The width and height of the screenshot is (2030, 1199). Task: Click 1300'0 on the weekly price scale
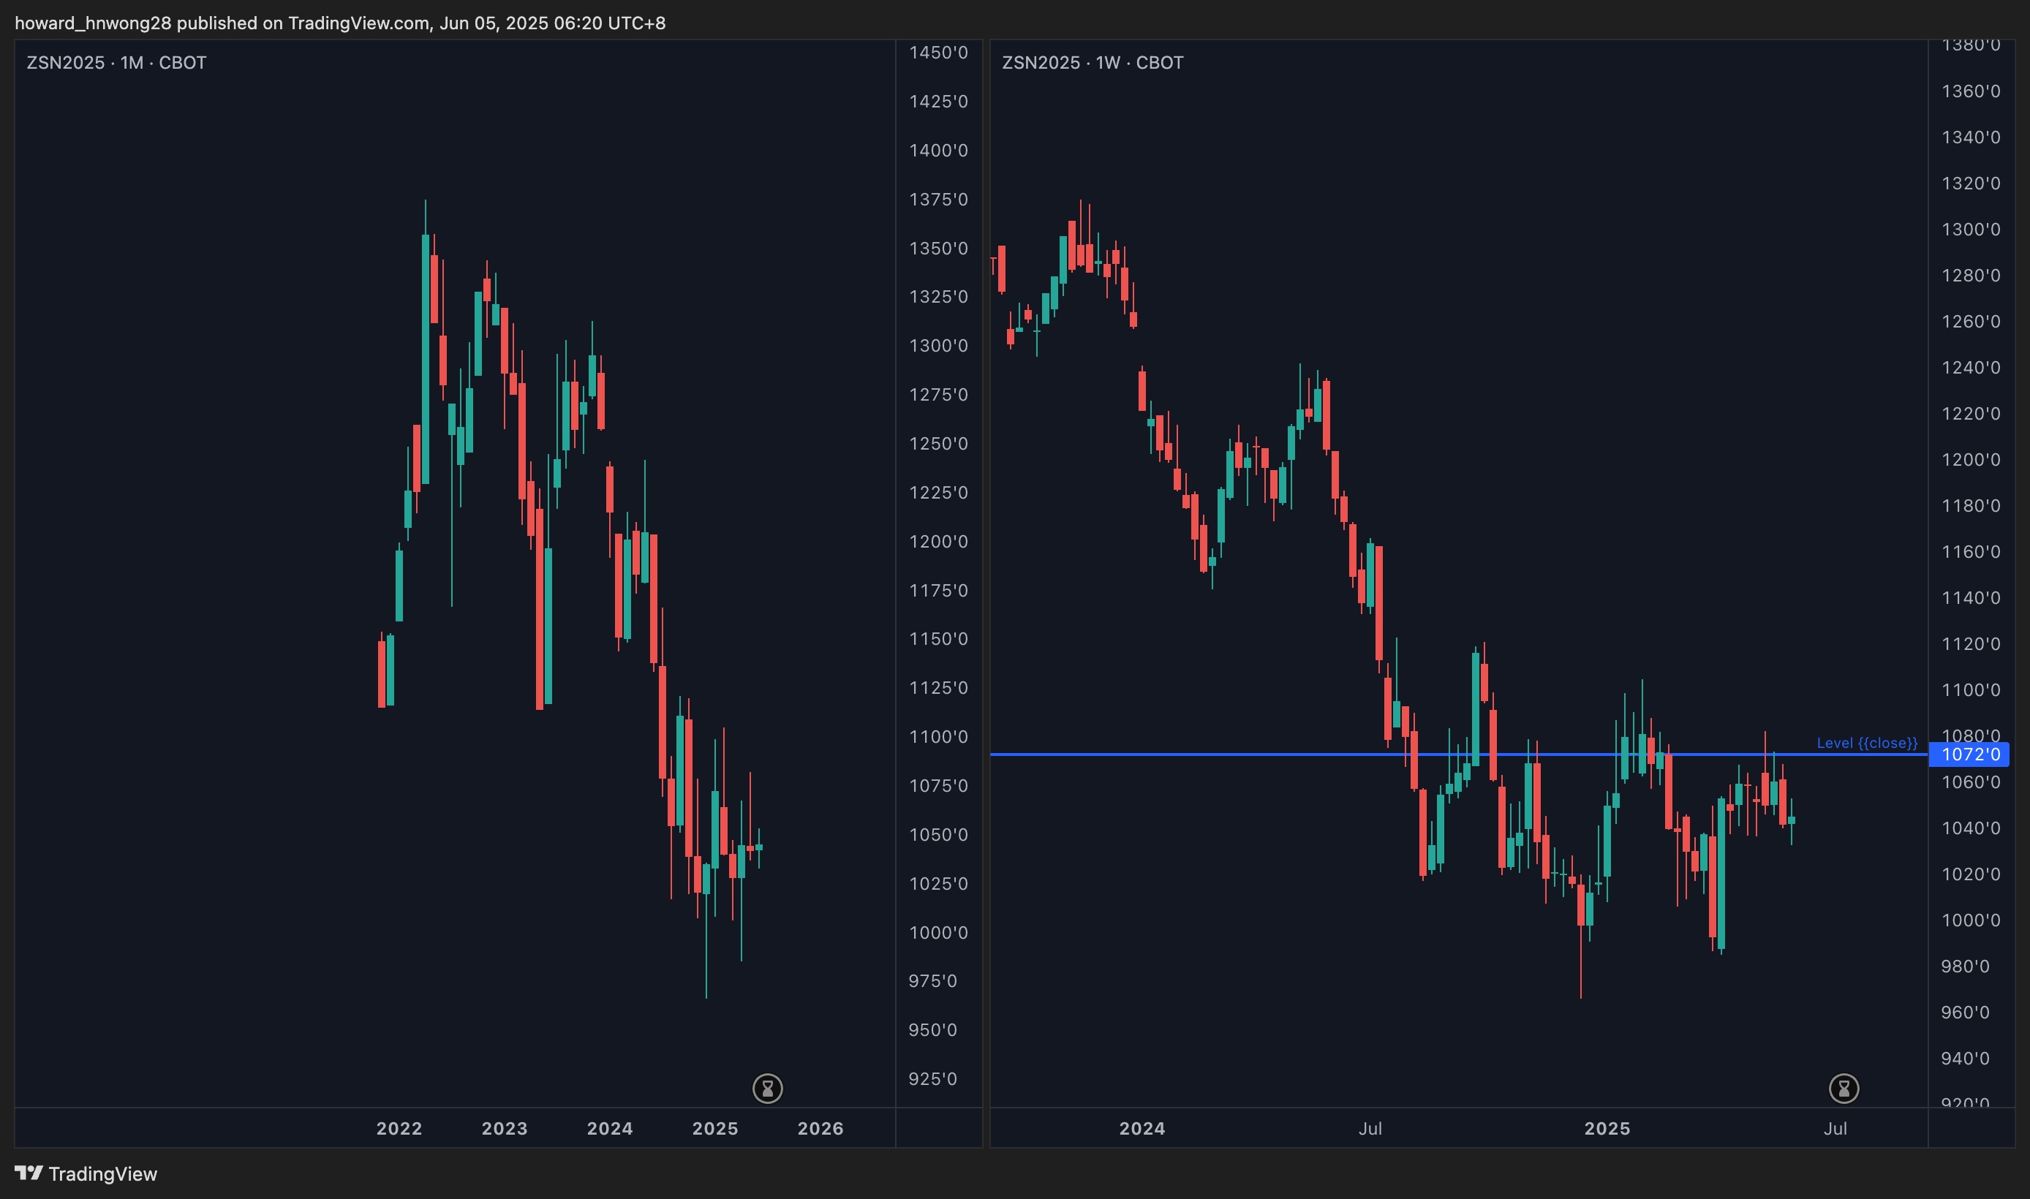1970,230
